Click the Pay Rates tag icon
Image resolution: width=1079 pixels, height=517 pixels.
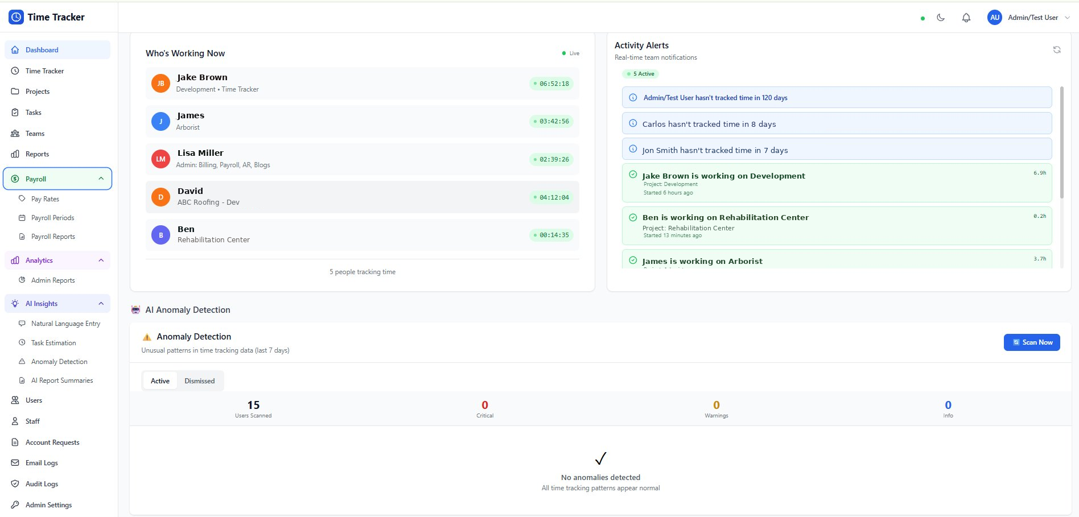pyautogui.click(x=22, y=199)
